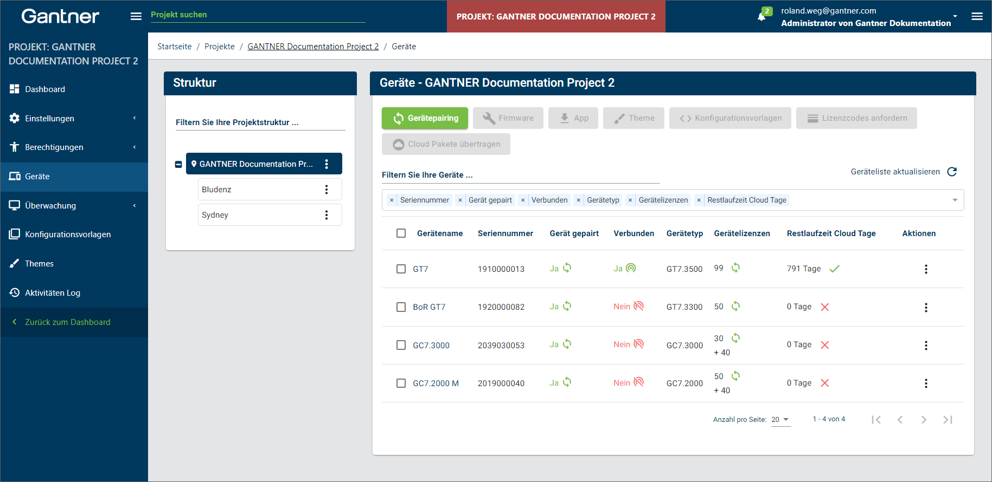Focus the Projekt suchen search field
992x482 pixels.
[x=258, y=15]
